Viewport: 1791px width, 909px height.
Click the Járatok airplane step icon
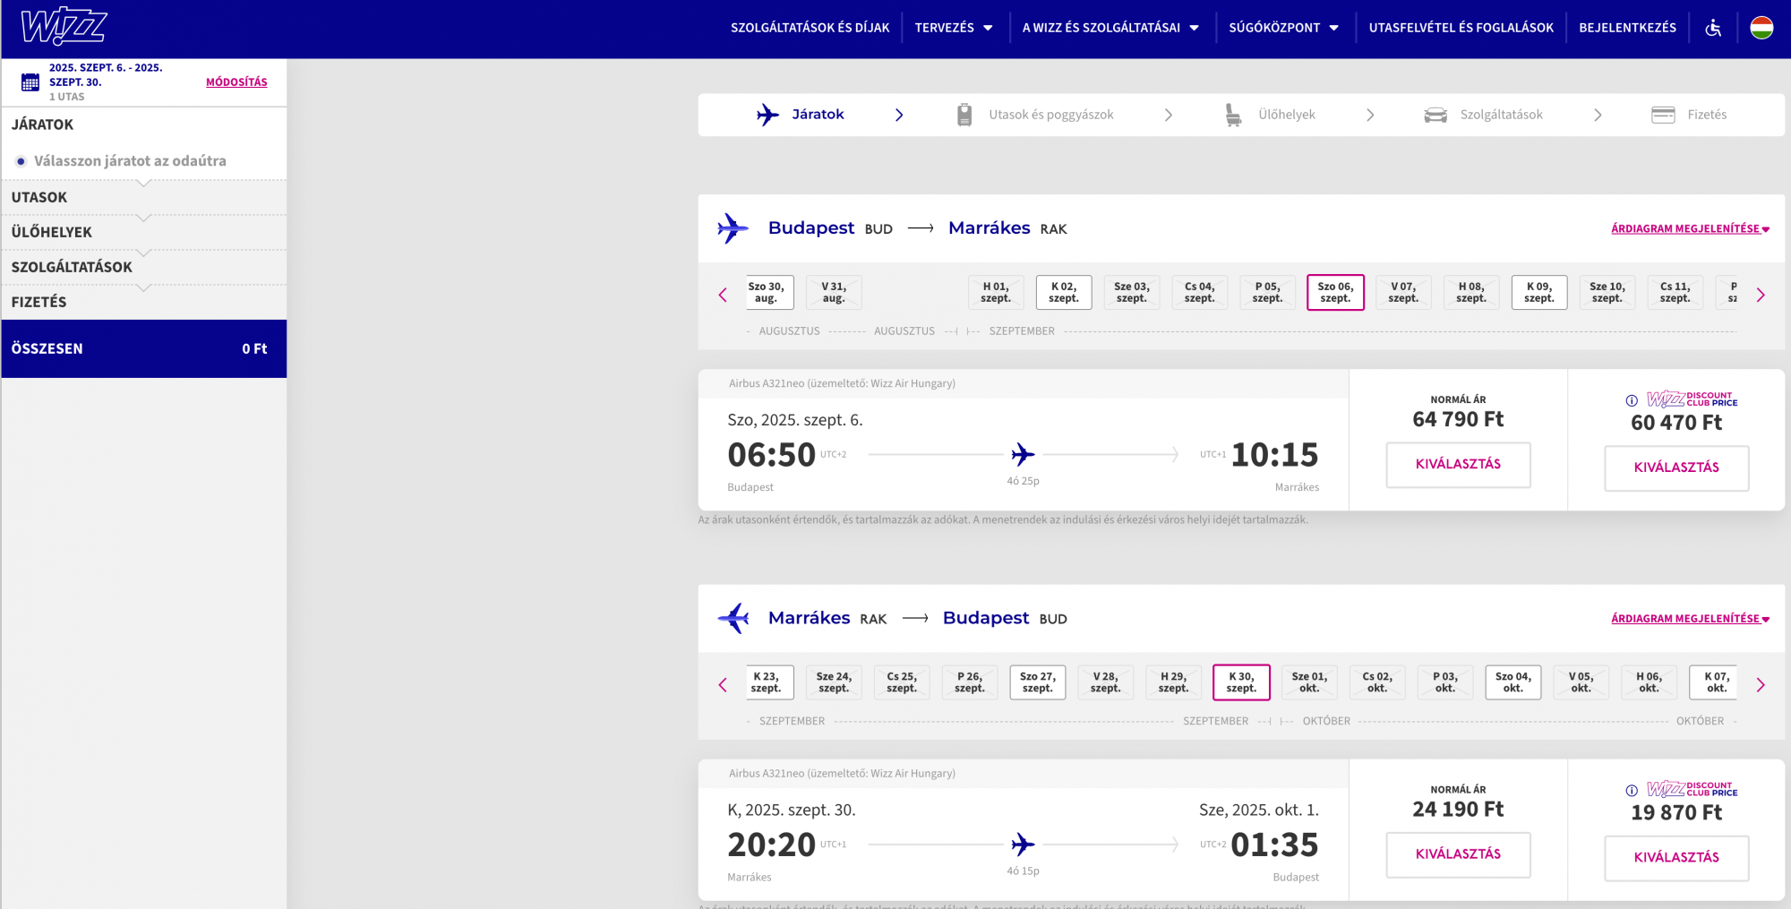pos(767,115)
